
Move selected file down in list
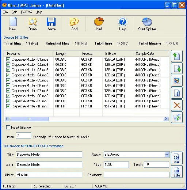coord(177,68)
